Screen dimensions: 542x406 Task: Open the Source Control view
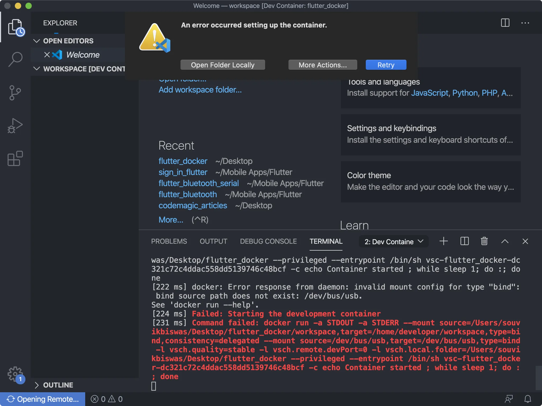click(15, 93)
